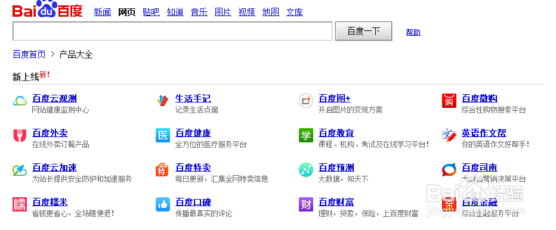This screenshot has width=556, height=230.
Task: Open the 百度教育 link
Action: (x=336, y=133)
